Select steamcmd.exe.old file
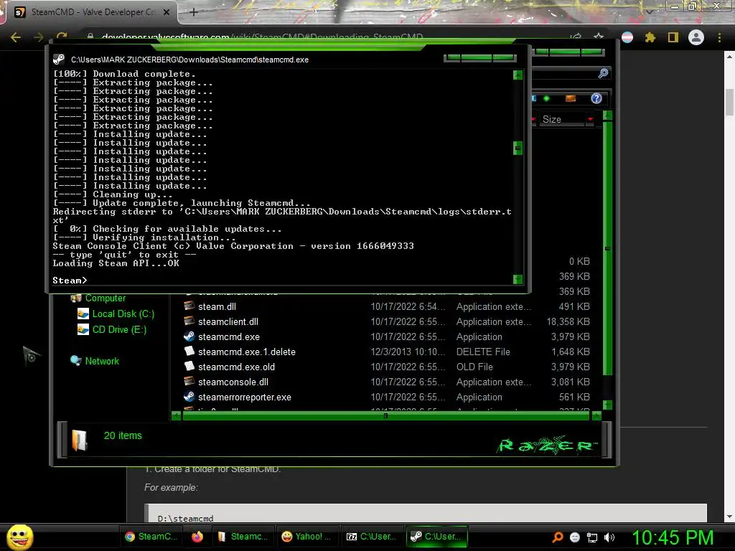 click(236, 367)
